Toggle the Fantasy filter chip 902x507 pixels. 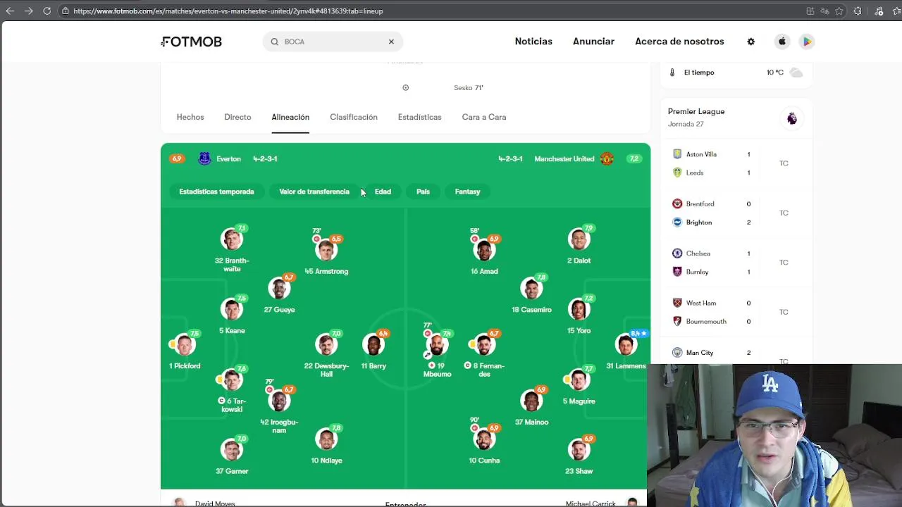tap(467, 192)
